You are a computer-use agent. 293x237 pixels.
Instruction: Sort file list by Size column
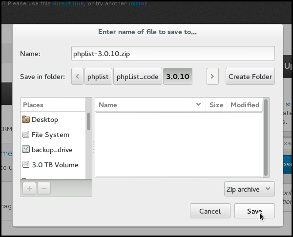(x=216, y=105)
